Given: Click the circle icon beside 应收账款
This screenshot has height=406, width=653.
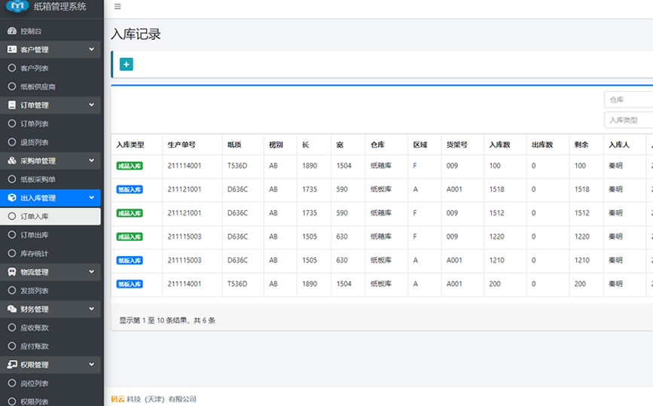Looking at the screenshot, I should [x=12, y=328].
